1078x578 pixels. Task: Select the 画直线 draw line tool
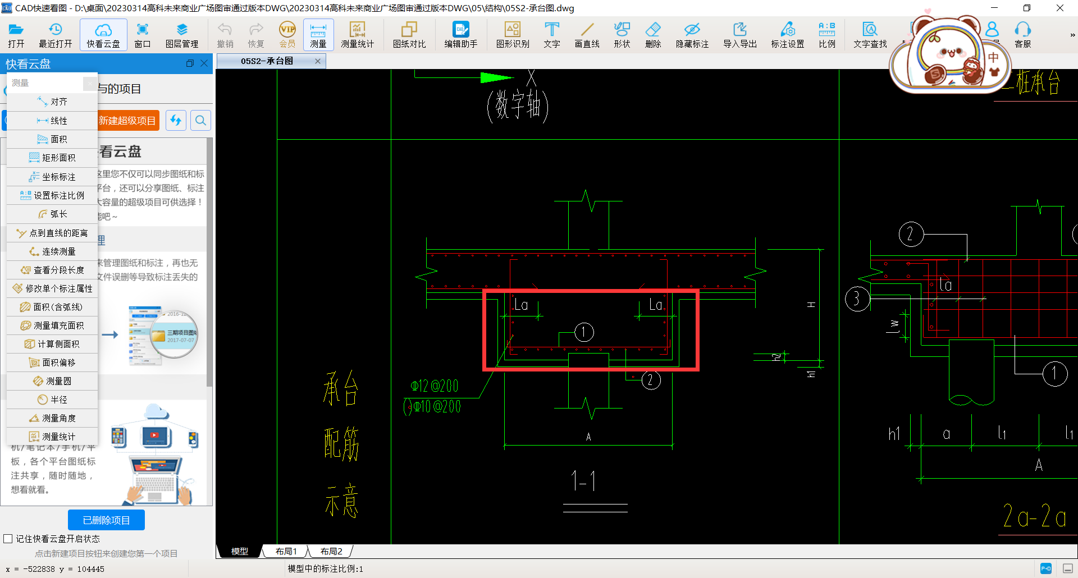point(587,35)
